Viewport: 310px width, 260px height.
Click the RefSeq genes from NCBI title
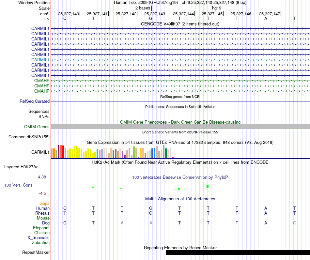point(180,97)
